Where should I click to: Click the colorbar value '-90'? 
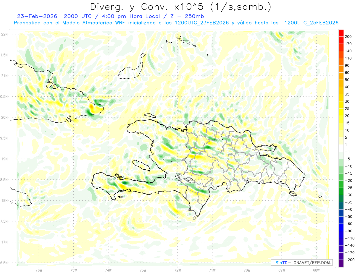pyautogui.click(x=349, y=231)
